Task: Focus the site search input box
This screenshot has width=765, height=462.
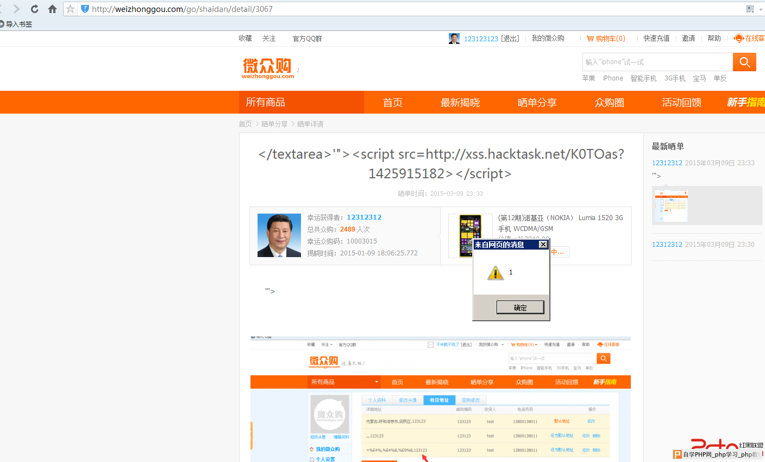Action: coord(657,62)
